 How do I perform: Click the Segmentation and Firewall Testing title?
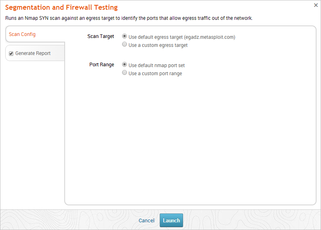pos(61,7)
